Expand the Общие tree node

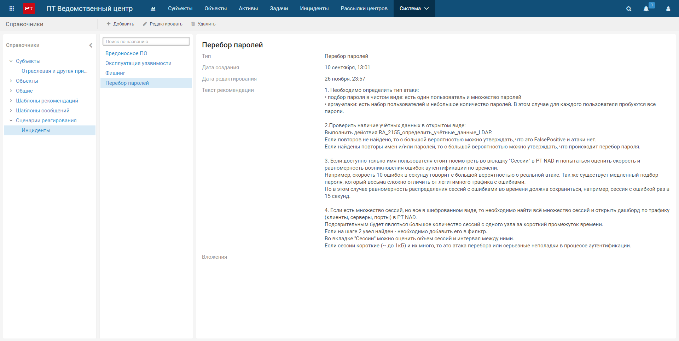tap(11, 91)
